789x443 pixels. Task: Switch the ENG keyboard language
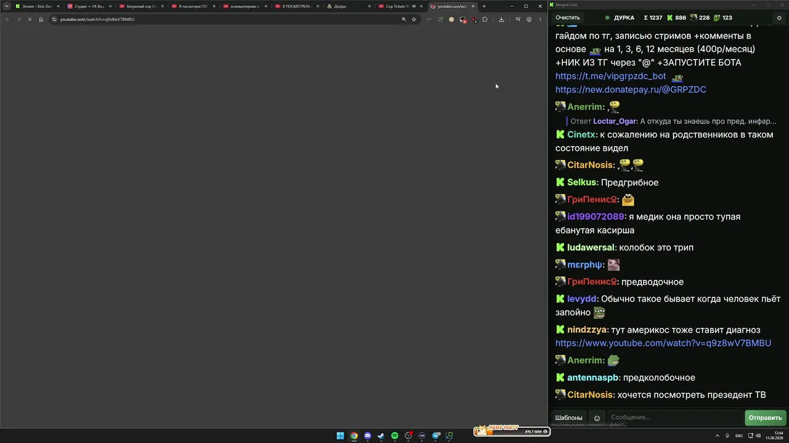point(739,436)
